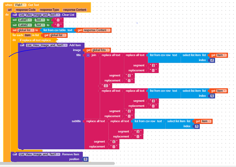This screenshot has height=167, width=236.
Task: Click the 'image' socket label in Add Item
Action: click(77, 50)
